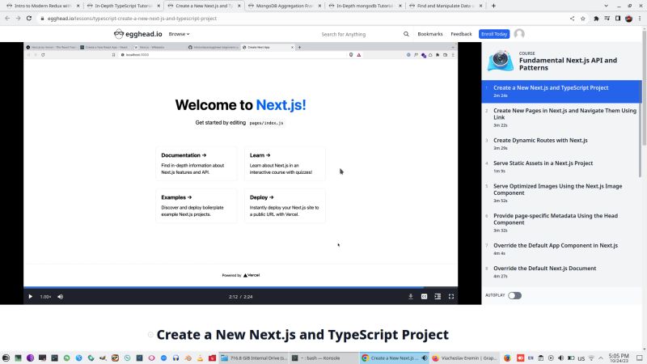647x364 pixels.
Task: Open the Feedback link
Action: click(x=461, y=34)
